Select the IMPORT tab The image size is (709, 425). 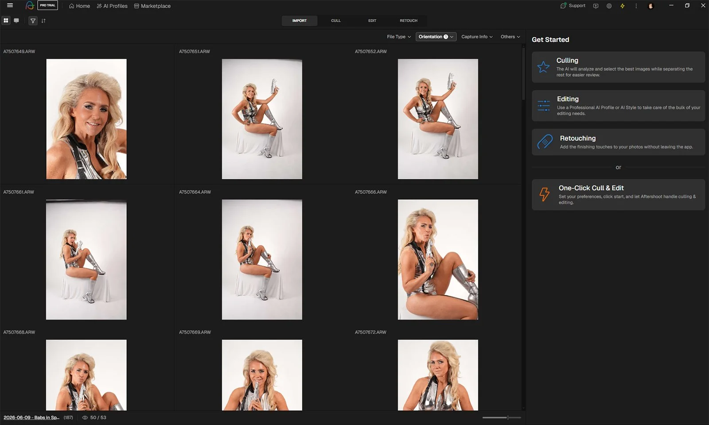[300, 21]
